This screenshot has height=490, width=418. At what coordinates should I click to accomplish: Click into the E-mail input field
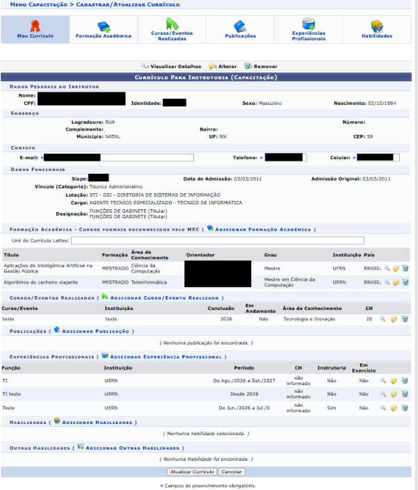pos(119,158)
